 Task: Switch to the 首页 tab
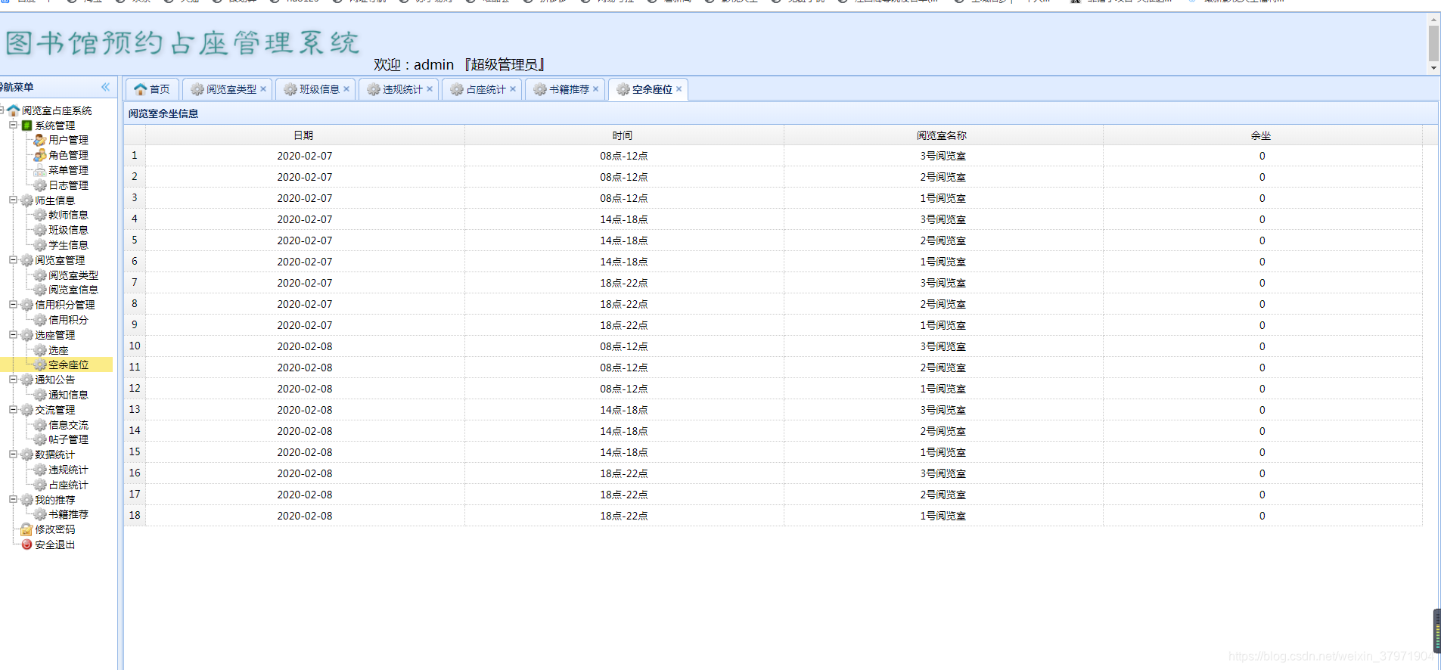(x=152, y=89)
